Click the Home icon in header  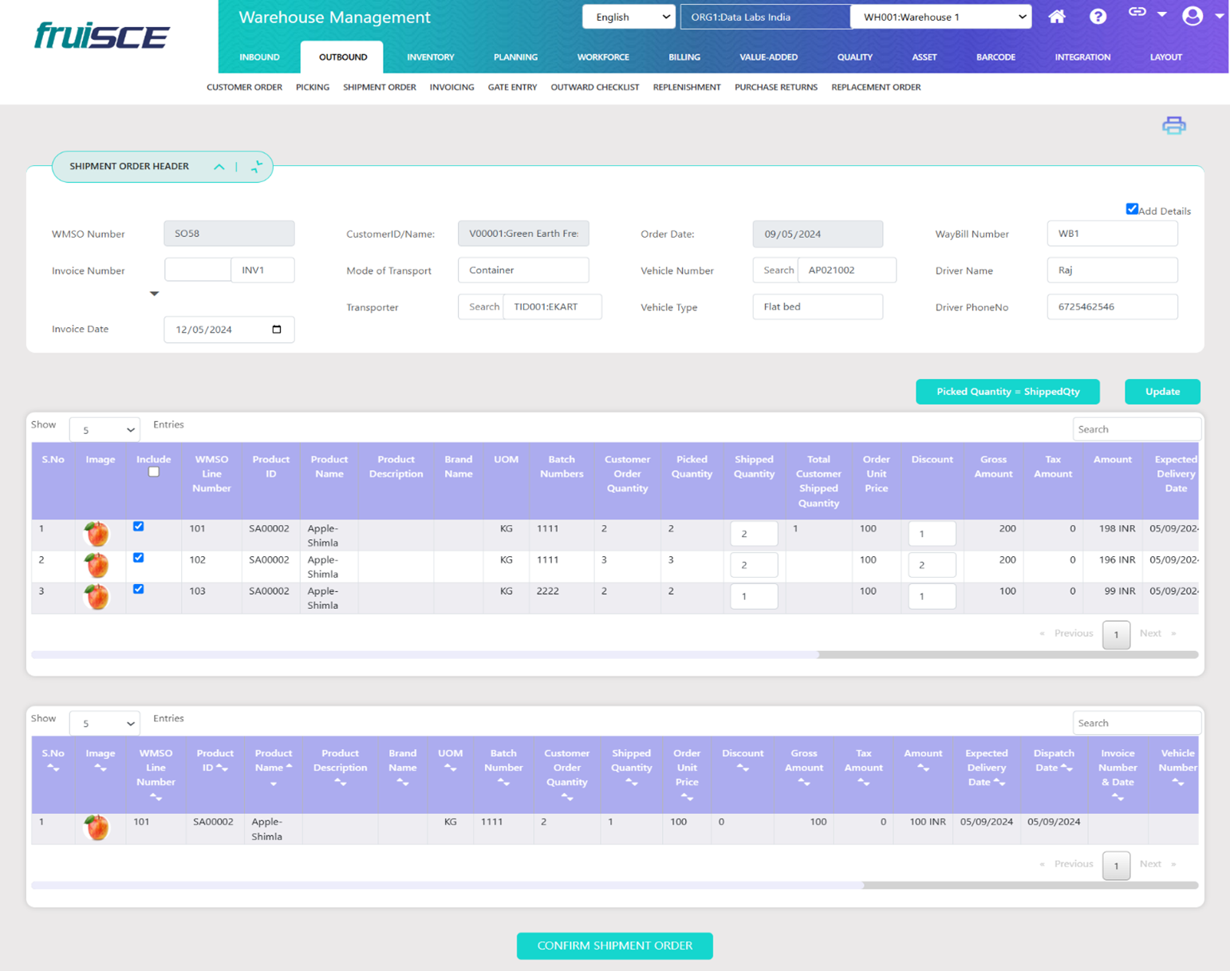coord(1056,17)
